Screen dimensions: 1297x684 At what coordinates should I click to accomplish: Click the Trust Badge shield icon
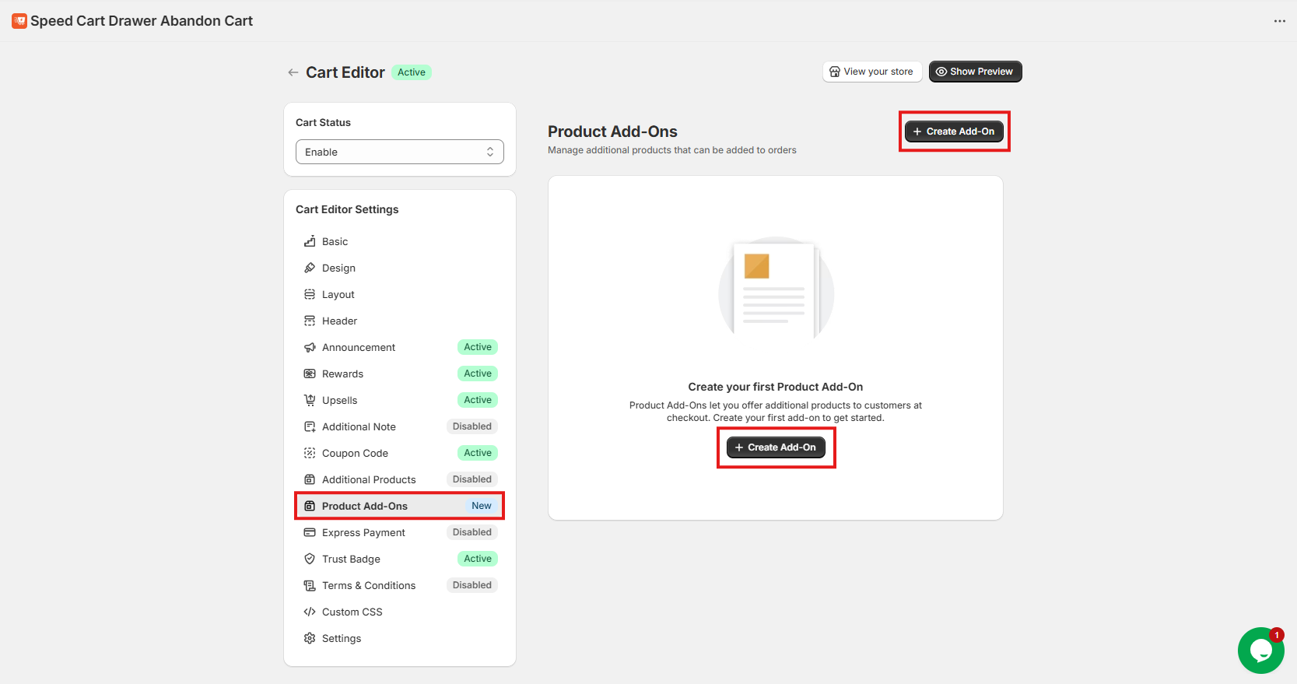tap(310, 559)
